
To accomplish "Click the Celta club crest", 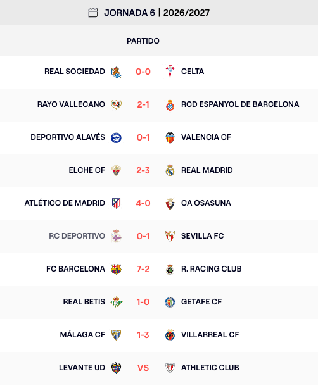I will tap(170, 72).
